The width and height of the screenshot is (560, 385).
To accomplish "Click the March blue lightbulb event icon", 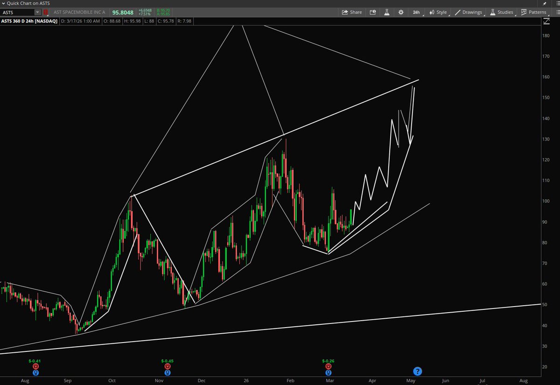I will [329, 373].
